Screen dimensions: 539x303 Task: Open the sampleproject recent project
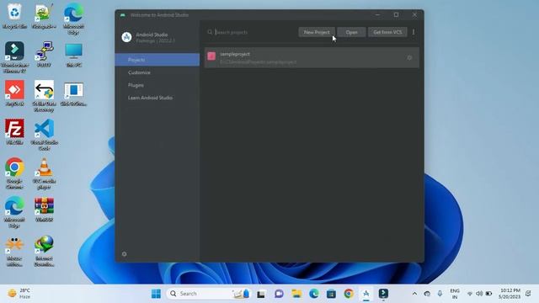[x=312, y=58]
